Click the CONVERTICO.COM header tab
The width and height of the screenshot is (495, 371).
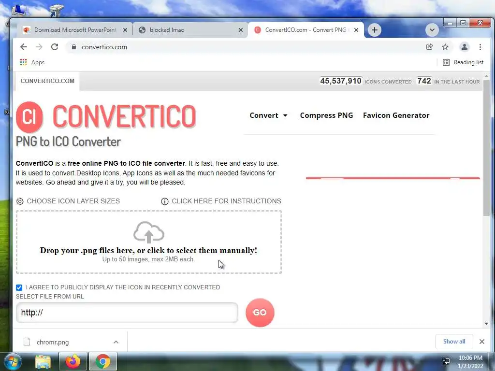[x=47, y=81]
